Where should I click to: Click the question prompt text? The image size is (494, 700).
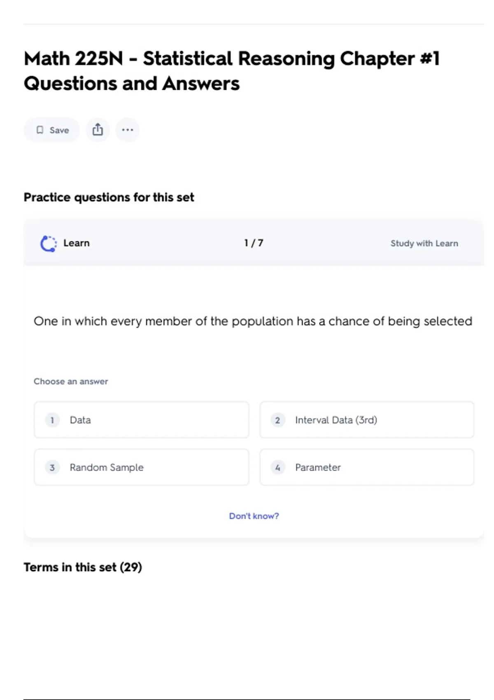253,321
